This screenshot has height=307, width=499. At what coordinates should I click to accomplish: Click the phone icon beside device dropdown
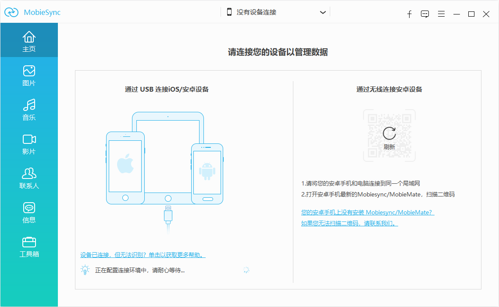pyautogui.click(x=229, y=12)
